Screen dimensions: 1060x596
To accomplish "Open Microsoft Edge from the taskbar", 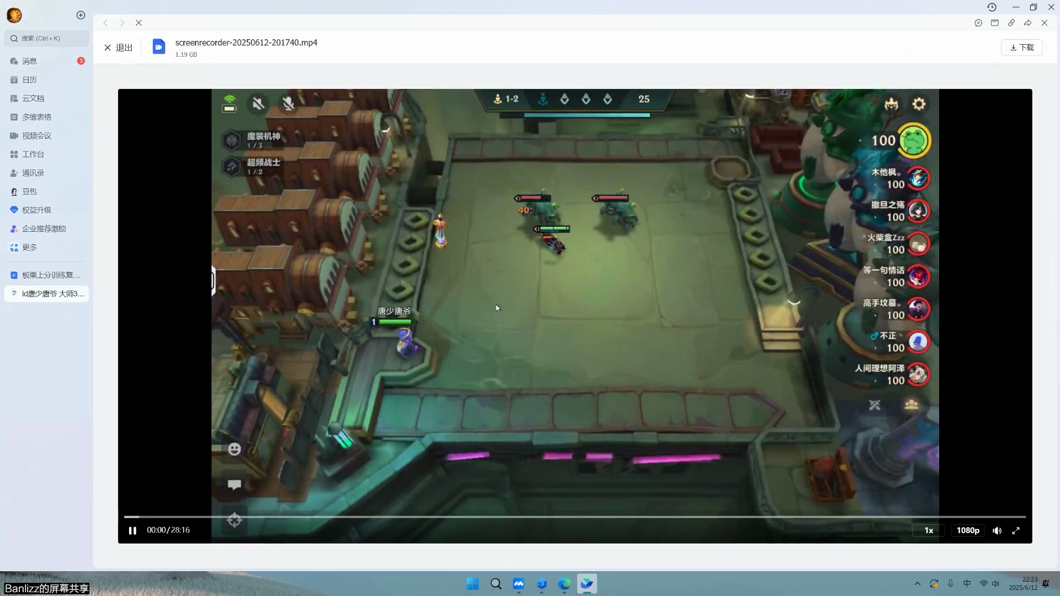I will pos(564,584).
